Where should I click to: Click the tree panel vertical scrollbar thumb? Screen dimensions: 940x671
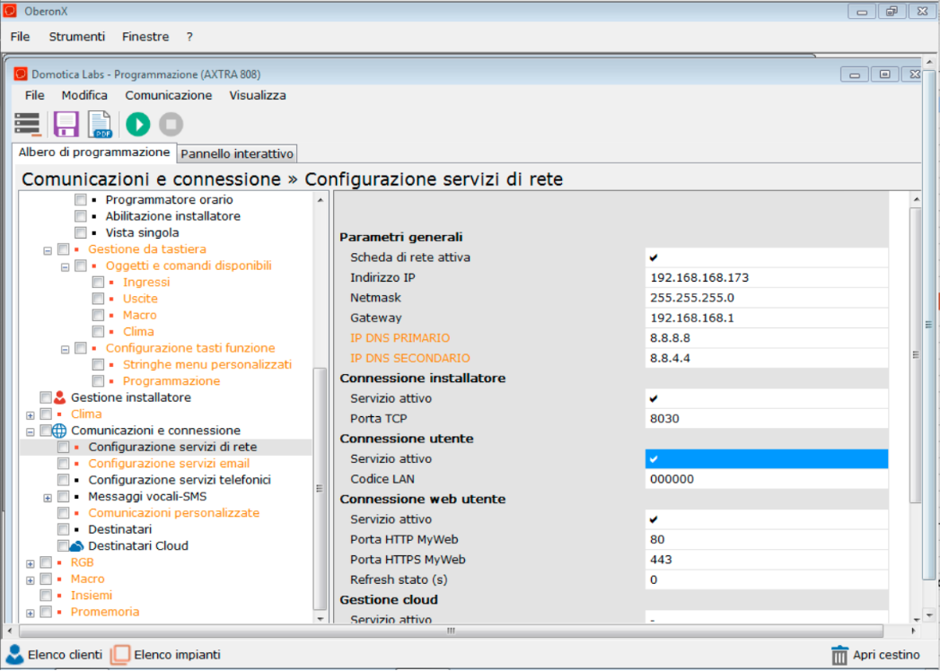point(321,488)
